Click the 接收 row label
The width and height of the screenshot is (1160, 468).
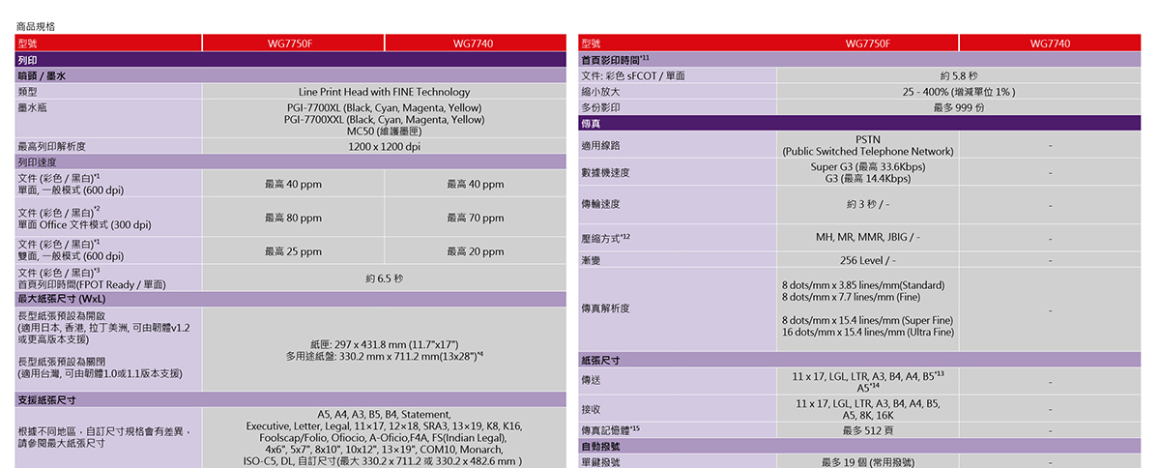click(591, 409)
